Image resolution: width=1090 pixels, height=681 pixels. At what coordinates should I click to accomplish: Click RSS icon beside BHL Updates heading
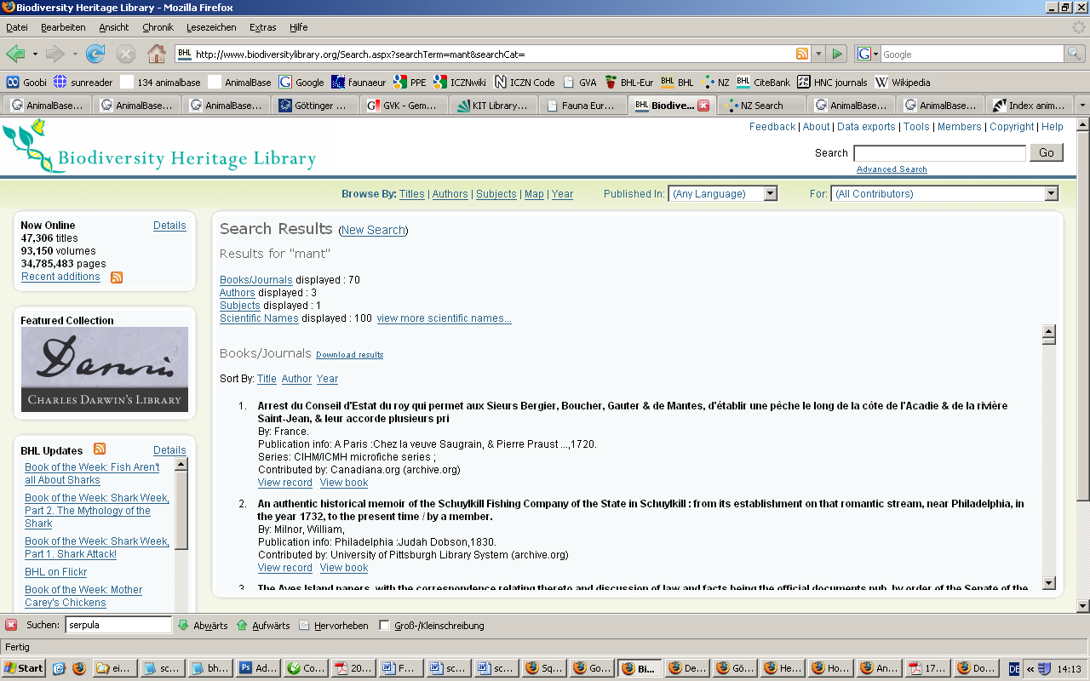click(100, 449)
